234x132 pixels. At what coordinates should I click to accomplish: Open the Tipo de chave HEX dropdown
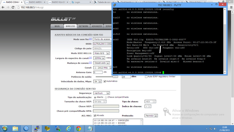click(150, 102)
